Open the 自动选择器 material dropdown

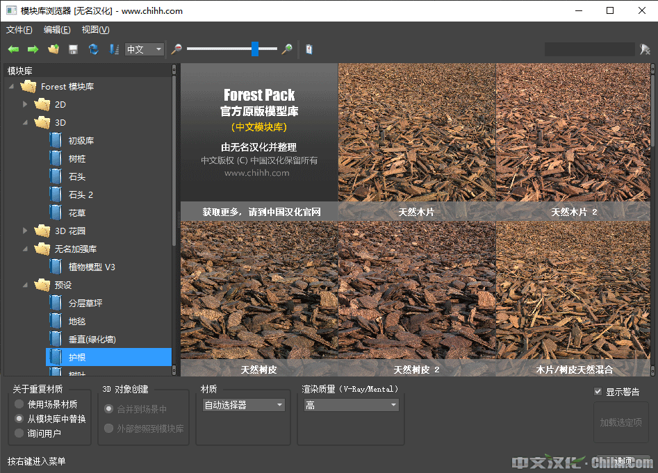click(243, 405)
